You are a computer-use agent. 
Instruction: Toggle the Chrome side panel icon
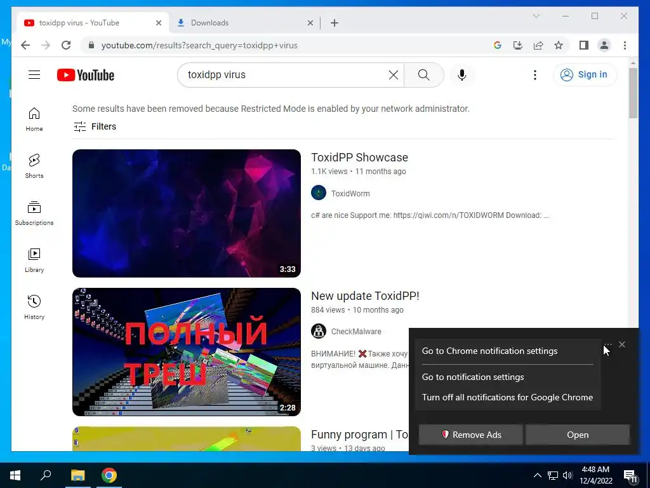(584, 45)
